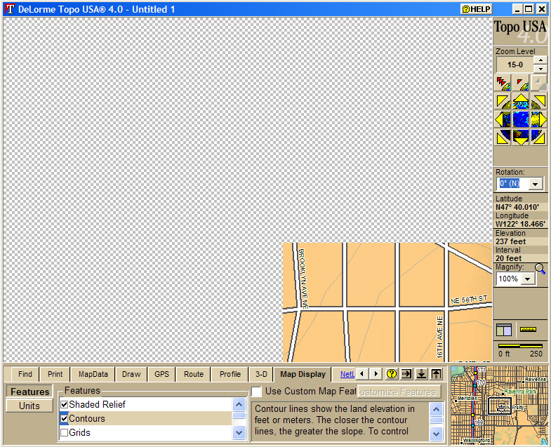551x447 pixels.
Task: Click the left arrow to scroll tabs back
Action: tap(362, 373)
